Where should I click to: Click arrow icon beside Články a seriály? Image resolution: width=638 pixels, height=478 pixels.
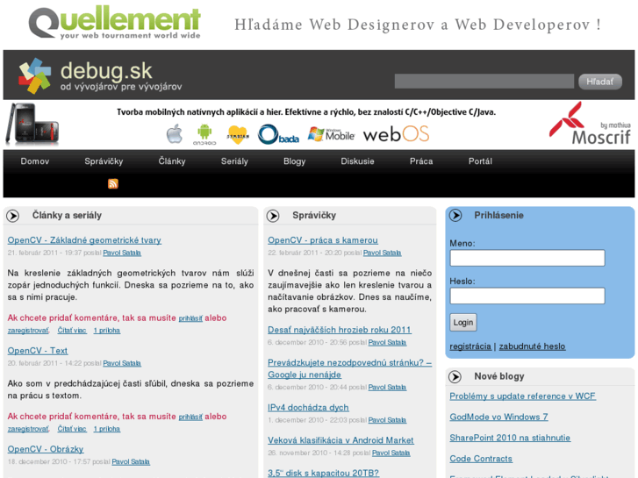[12, 216]
